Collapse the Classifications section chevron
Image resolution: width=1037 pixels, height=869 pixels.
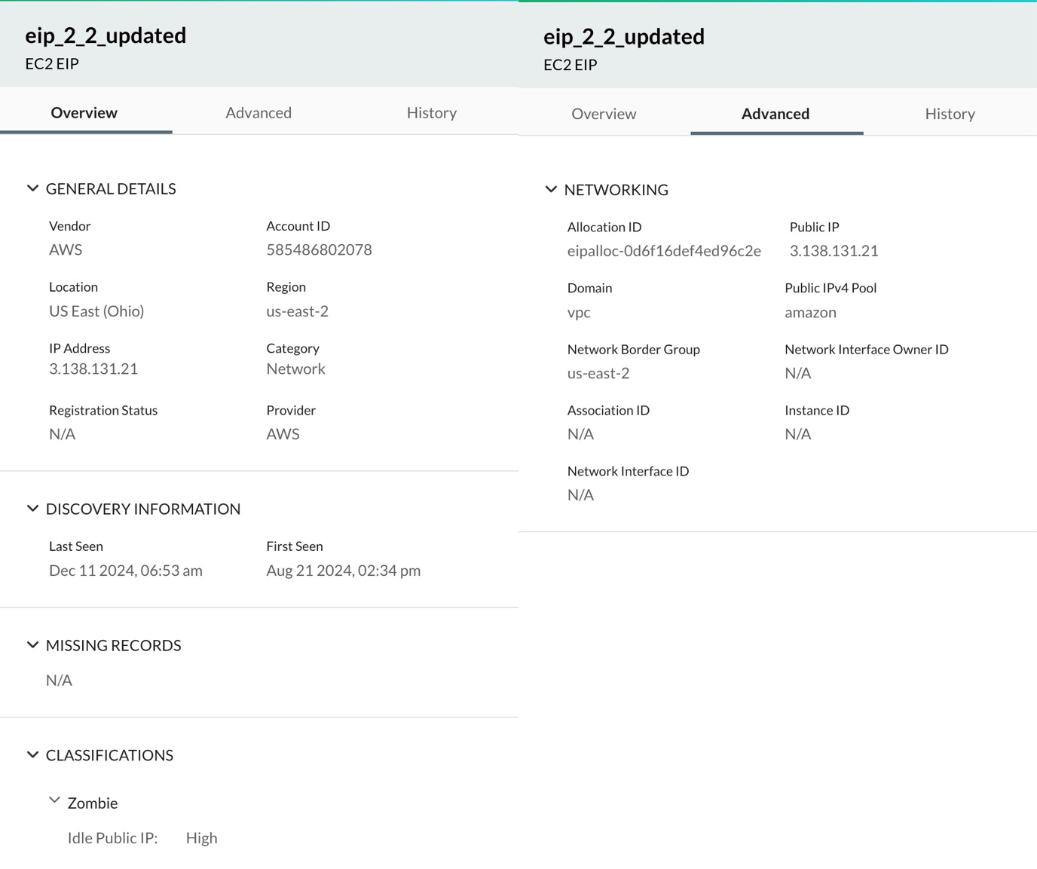click(32, 755)
